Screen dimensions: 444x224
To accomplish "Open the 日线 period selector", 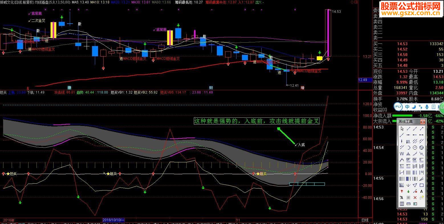I will (365, 220).
